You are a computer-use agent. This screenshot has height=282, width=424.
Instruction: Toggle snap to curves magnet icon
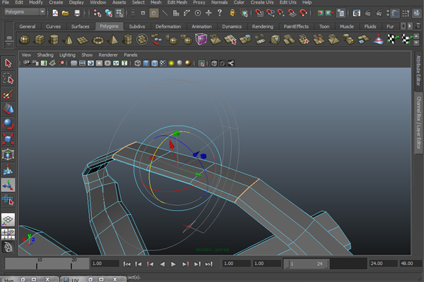pyautogui.click(x=270, y=13)
